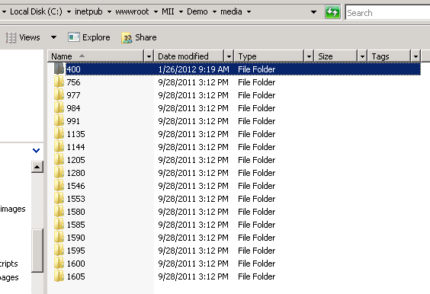Click inside the Search box

point(387,13)
